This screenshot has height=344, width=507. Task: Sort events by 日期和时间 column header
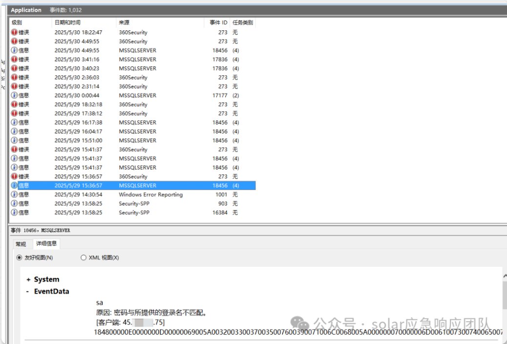pos(83,22)
